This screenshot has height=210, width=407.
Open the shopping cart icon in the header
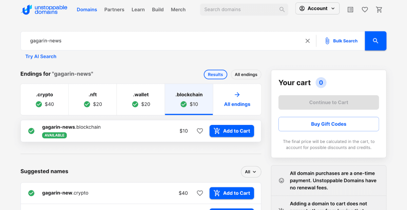[379, 10]
